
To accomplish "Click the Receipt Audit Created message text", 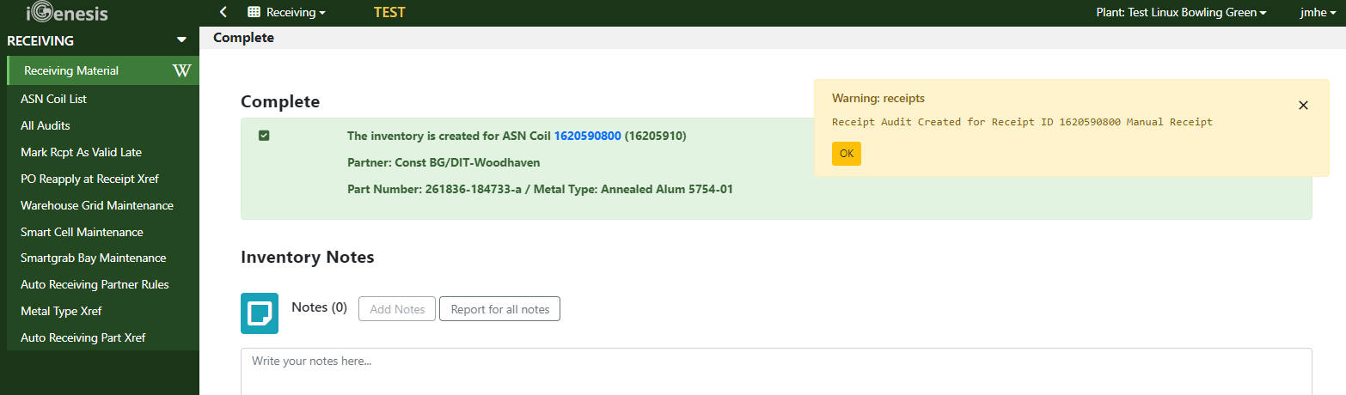I will coord(1022,122).
